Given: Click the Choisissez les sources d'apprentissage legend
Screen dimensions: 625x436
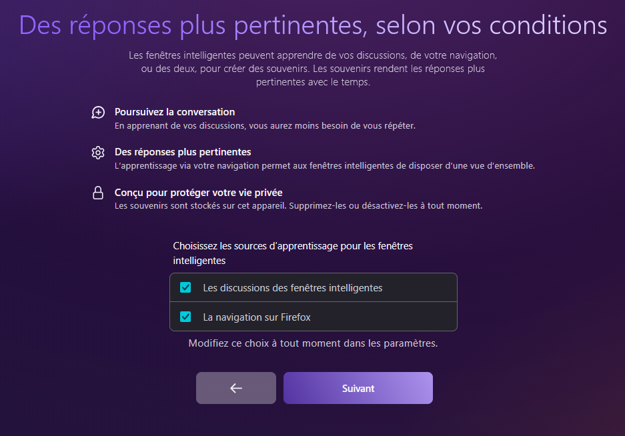Looking at the screenshot, I should pyautogui.click(x=293, y=253).
